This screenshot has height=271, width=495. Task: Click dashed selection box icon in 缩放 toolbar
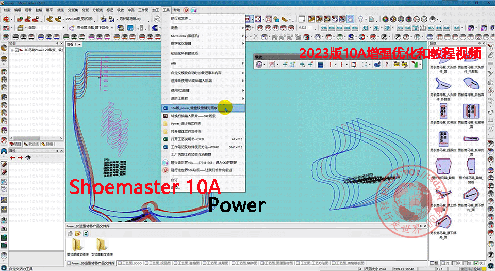(x=365, y=65)
